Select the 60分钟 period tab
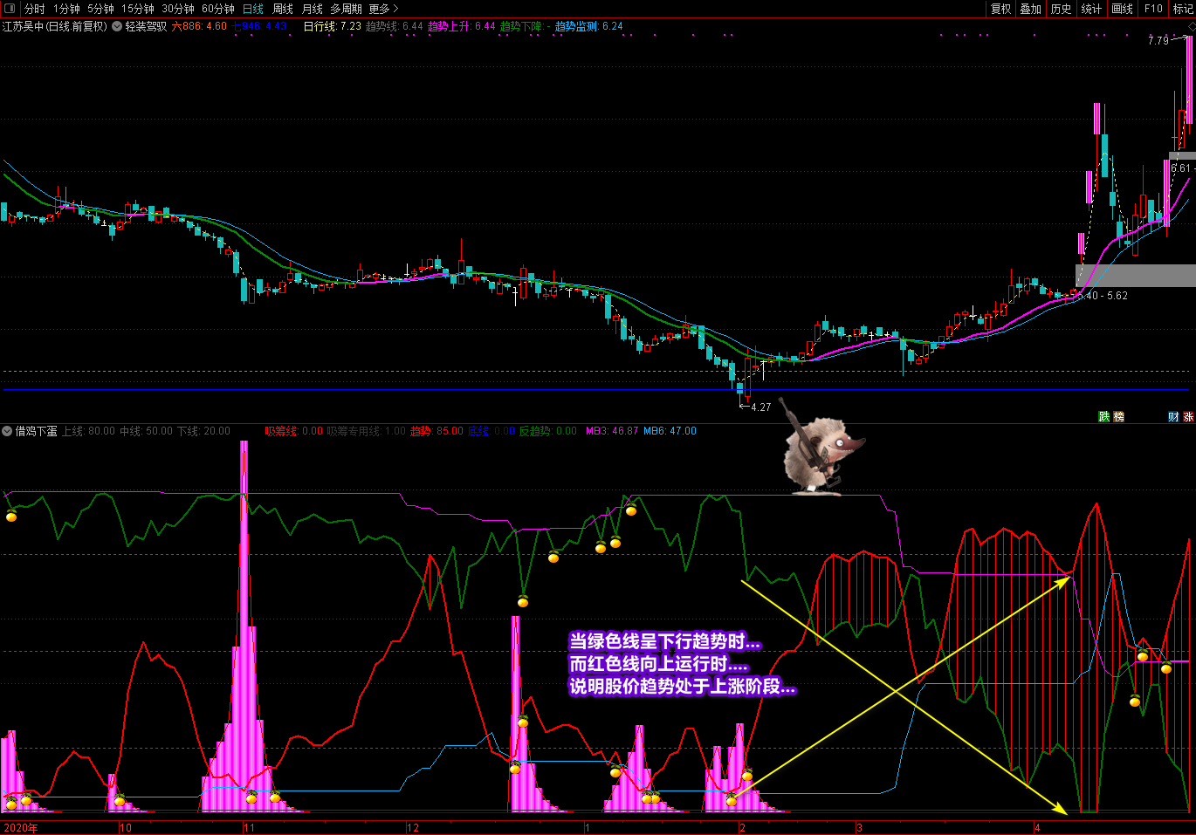The width and height of the screenshot is (1196, 835). pyautogui.click(x=218, y=9)
